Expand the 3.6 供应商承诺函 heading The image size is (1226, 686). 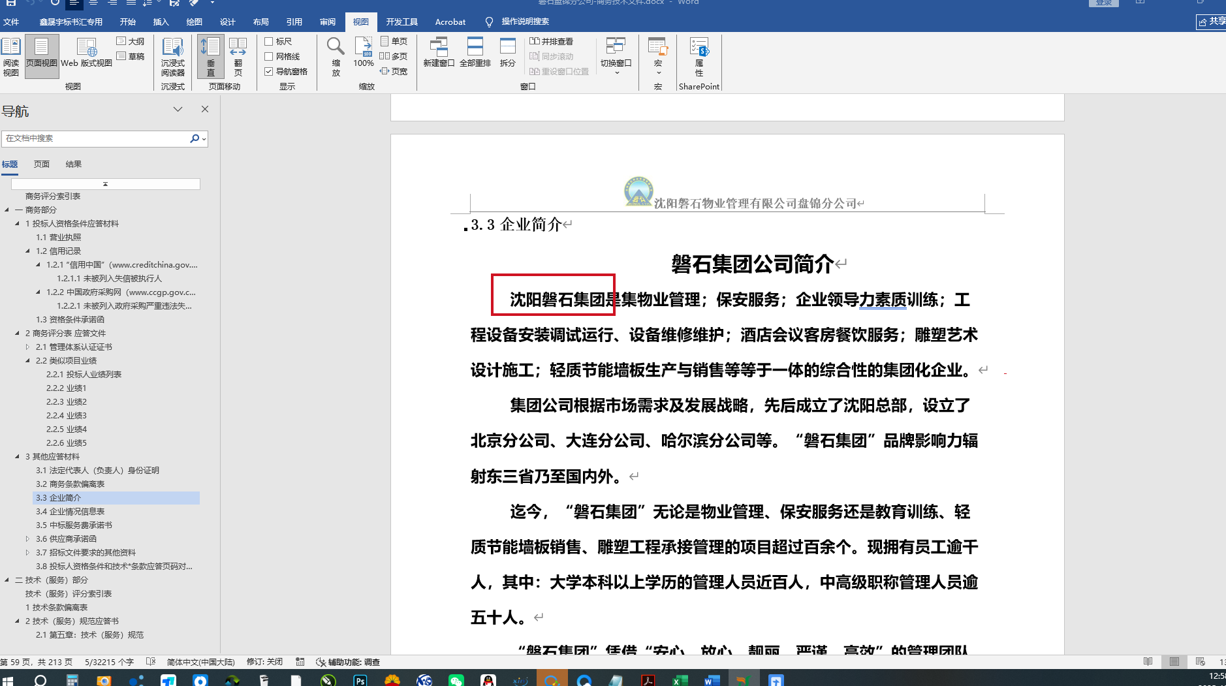[27, 538]
